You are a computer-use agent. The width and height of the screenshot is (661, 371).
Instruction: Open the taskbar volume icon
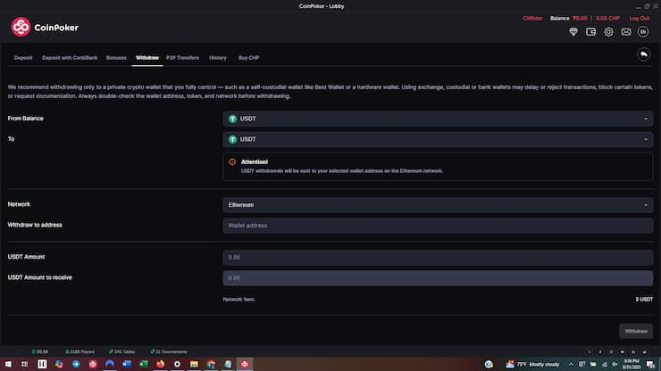point(615,364)
